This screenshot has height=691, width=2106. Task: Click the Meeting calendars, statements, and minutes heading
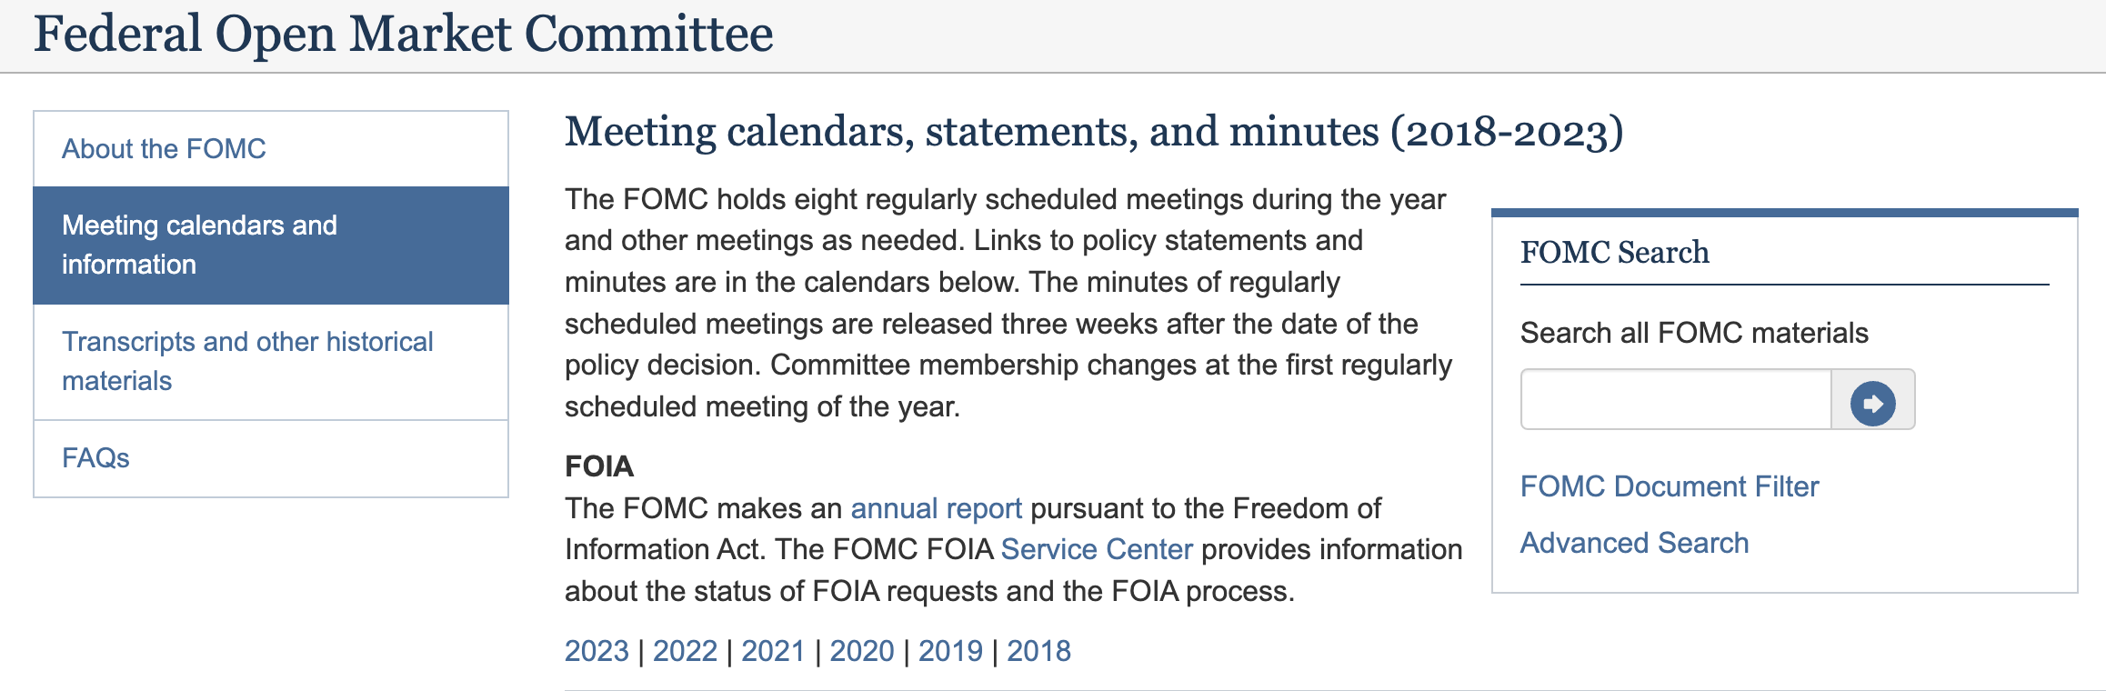click(x=1093, y=132)
